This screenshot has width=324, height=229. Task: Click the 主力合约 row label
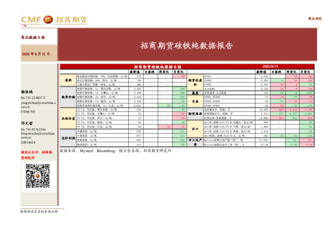(229, 89)
